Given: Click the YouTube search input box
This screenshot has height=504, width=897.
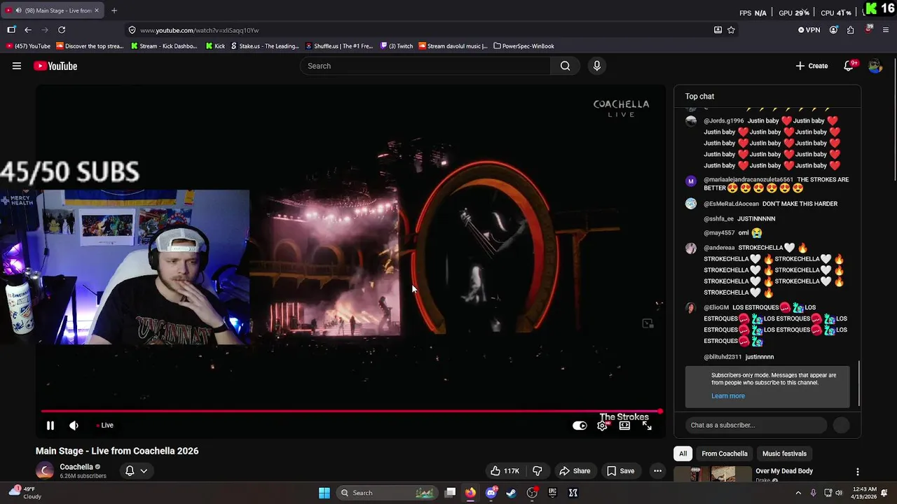Looking at the screenshot, I should pyautogui.click(x=425, y=66).
